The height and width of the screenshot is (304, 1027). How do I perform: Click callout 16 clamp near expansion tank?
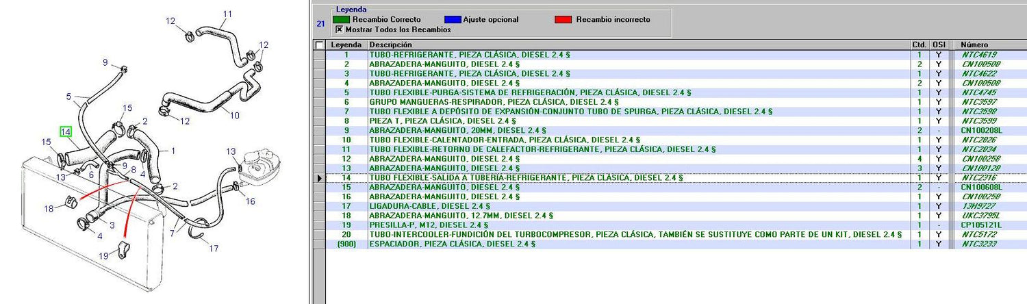250,201
